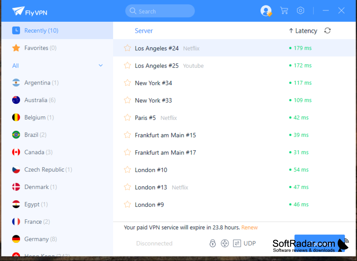This screenshot has height=261, width=357.
Task: Open the Recently (10) list
Action: coord(57,31)
